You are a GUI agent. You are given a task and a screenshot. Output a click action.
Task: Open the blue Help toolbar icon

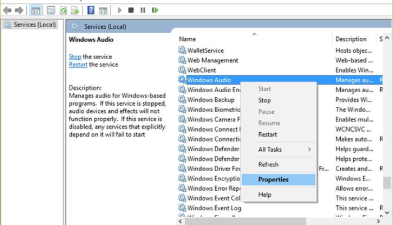pos(91,10)
